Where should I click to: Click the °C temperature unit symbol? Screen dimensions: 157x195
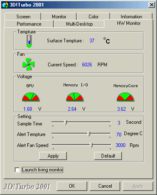(106, 40)
